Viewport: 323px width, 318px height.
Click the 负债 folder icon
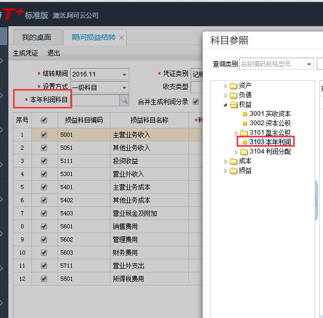pos(233,95)
